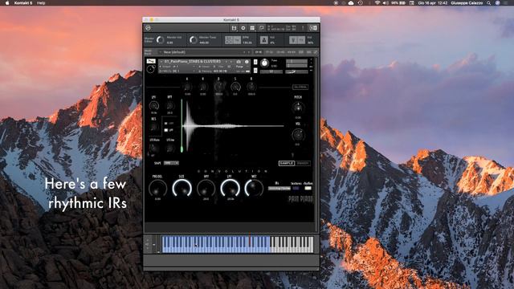Click the Master Vol knob

click(160, 40)
